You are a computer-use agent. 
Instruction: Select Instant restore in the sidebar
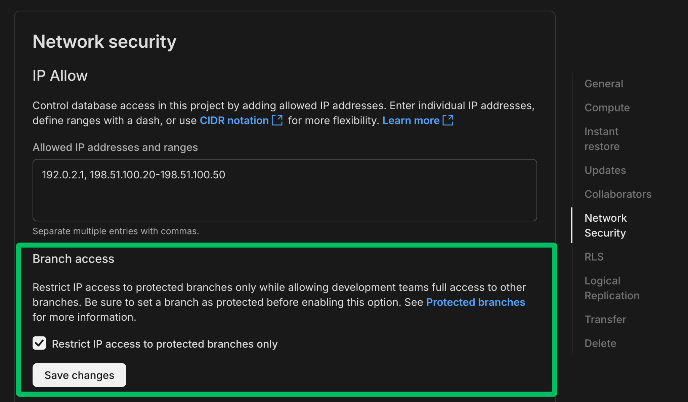601,138
